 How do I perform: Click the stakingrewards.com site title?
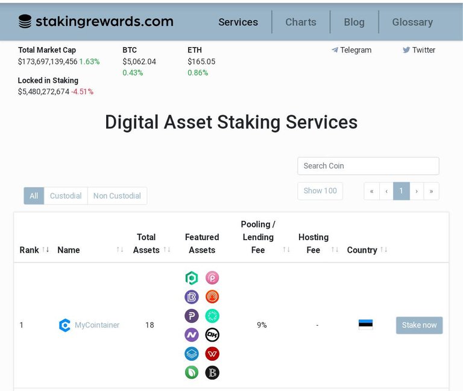coord(104,22)
